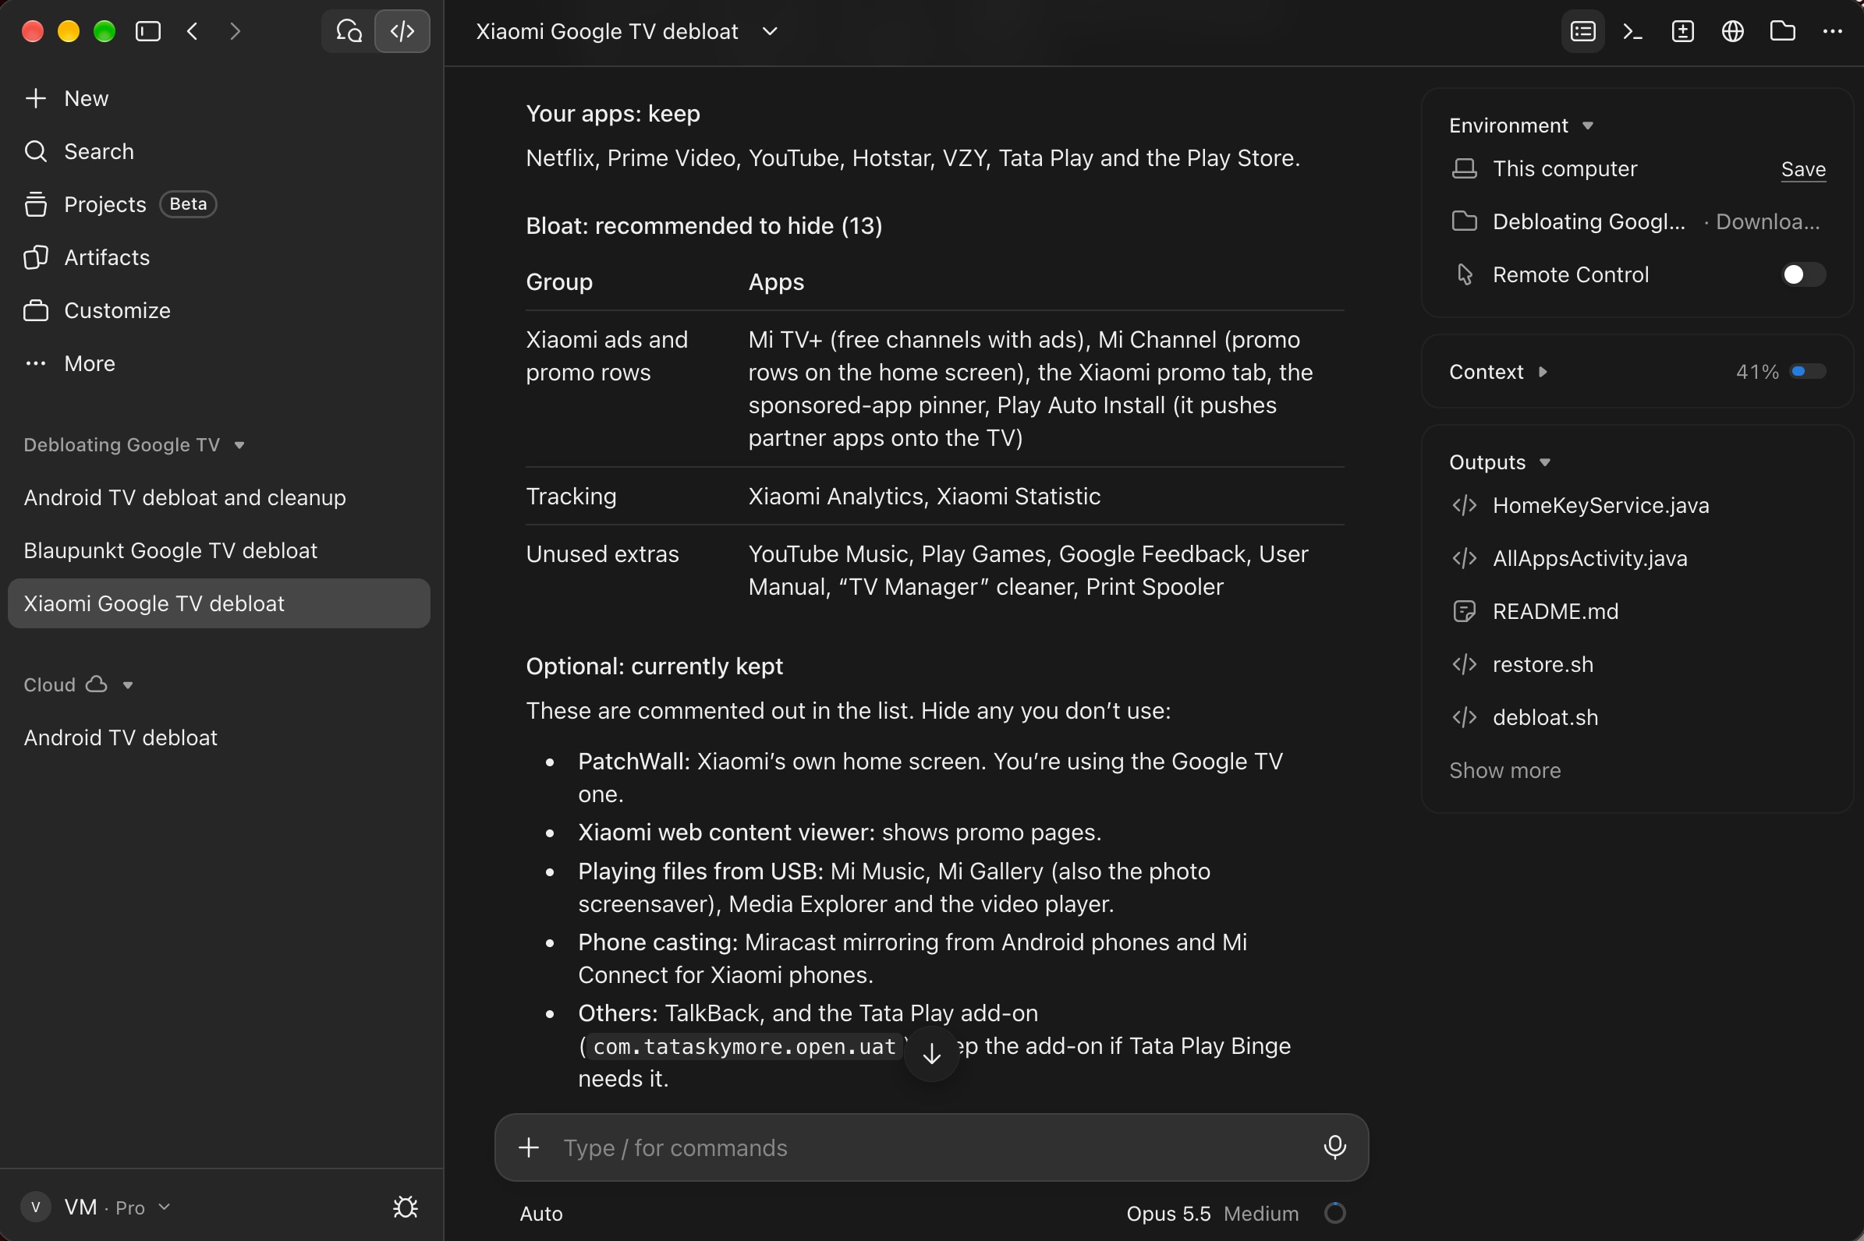This screenshot has height=1241, width=1864.
Task: Open the top-right three-dot menu
Action: (x=1832, y=32)
